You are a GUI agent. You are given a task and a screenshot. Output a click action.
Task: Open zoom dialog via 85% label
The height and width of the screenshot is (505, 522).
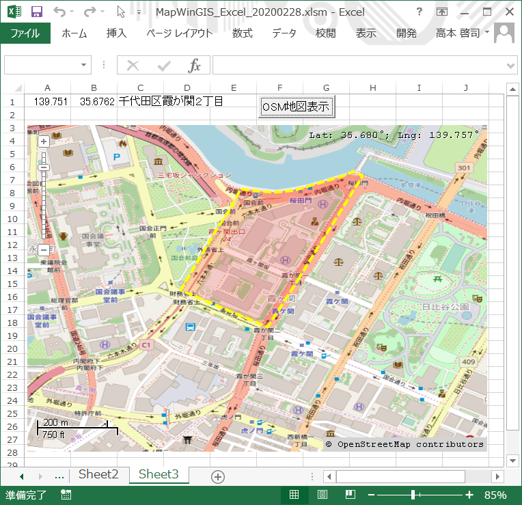click(495, 495)
